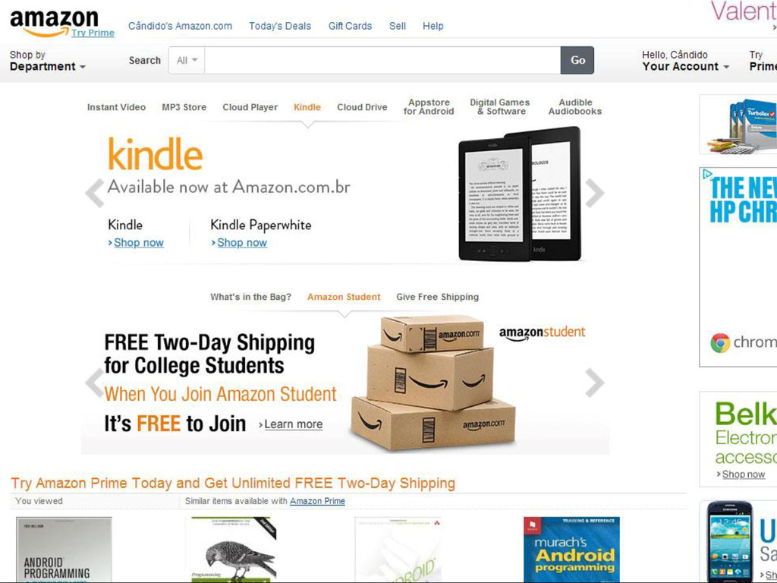Select the MP3 Store tab
Image resolution: width=777 pixels, height=583 pixels.
(184, 107)
